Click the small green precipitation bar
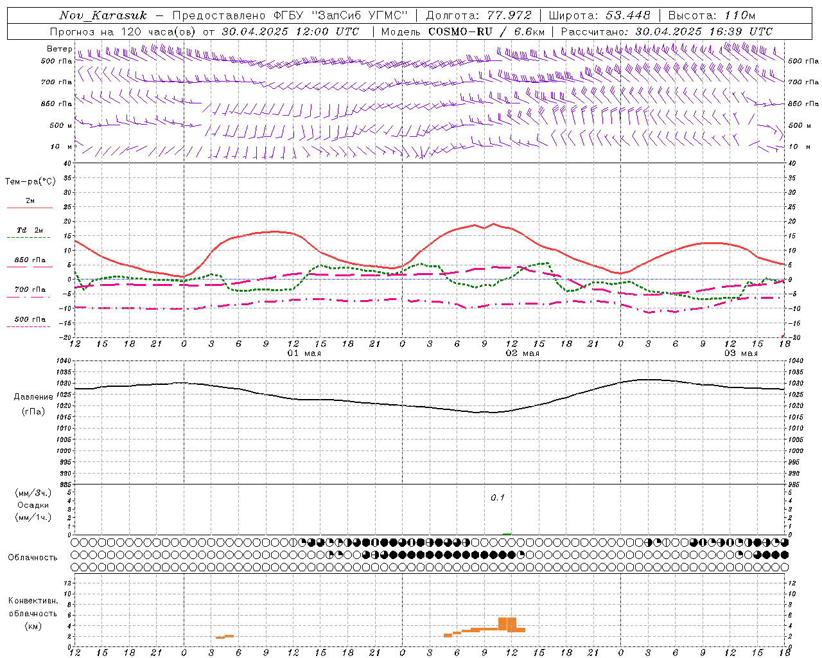The height and width of the screenshot is (658, 822). click(507, 533)
